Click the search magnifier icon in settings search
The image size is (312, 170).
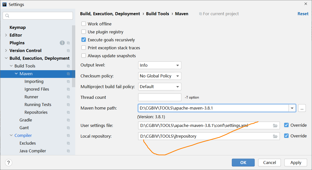[x=7, y=16]
